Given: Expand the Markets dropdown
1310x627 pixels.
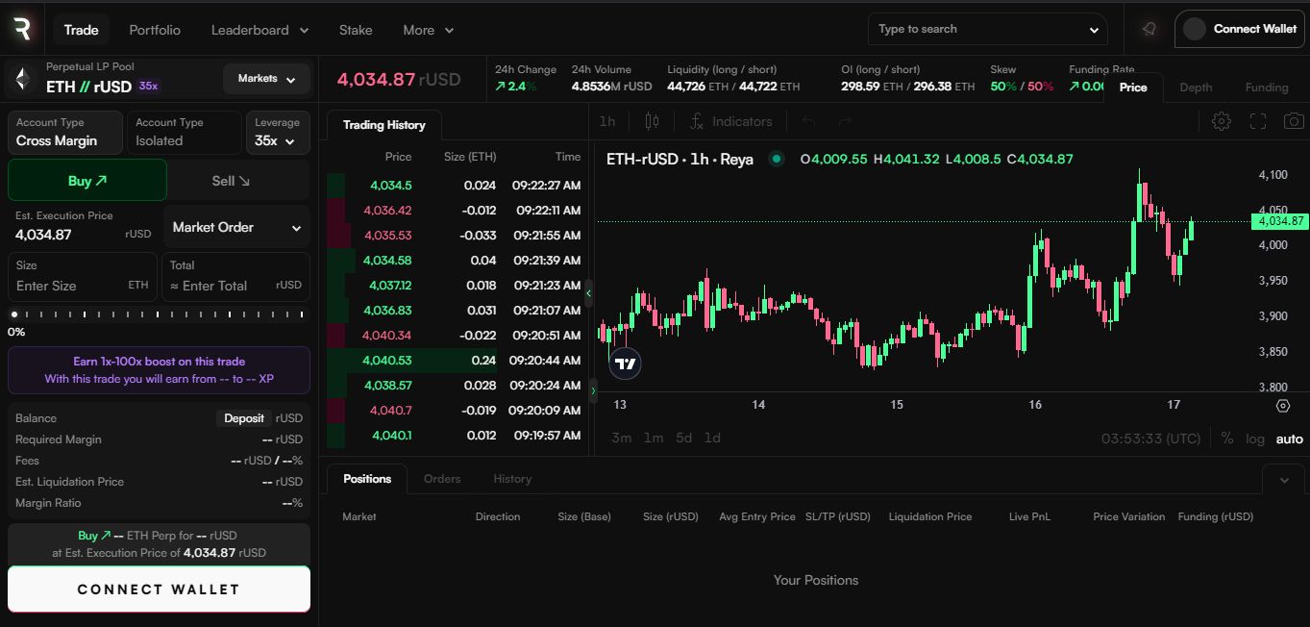Looking at the screenshot, I should coord(266,79).
